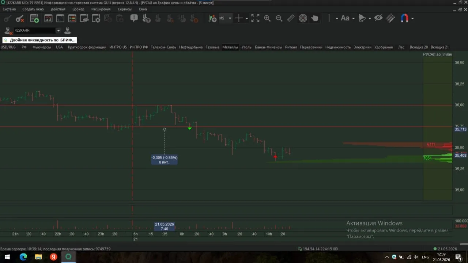Switch to the Краткосрок формации tab
The height and width of the screenshot is (263, 468).
[x=87, y=47]
